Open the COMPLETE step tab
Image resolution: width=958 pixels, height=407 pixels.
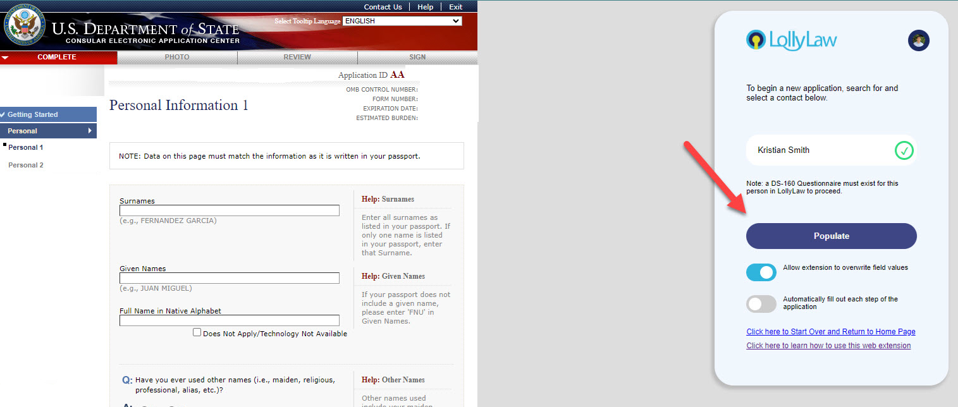point(58,58)
